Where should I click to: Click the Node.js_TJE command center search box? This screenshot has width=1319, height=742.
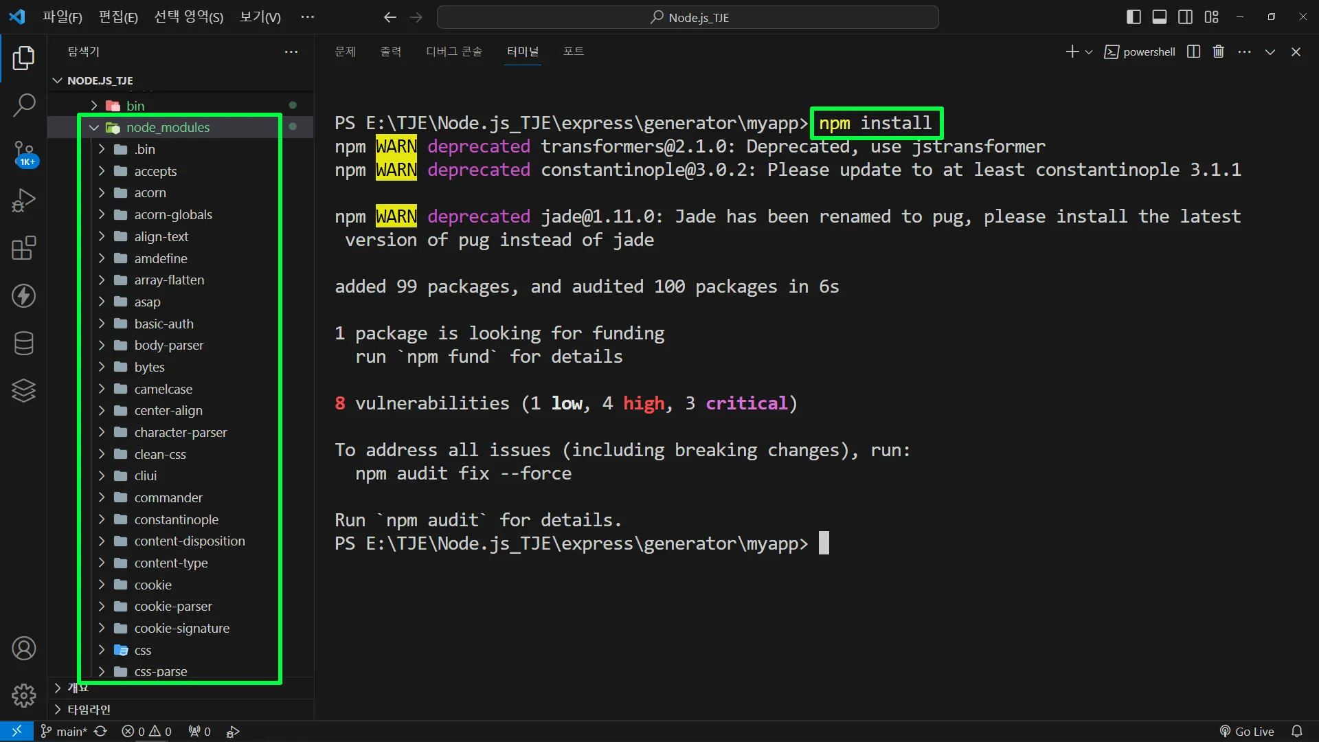click(688, 17)
